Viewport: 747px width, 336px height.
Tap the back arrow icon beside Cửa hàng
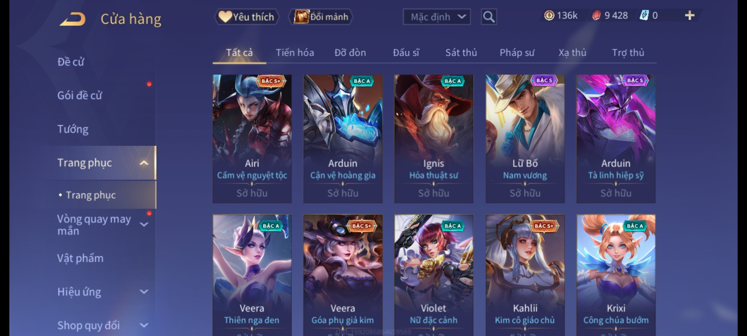click(73, 19)
